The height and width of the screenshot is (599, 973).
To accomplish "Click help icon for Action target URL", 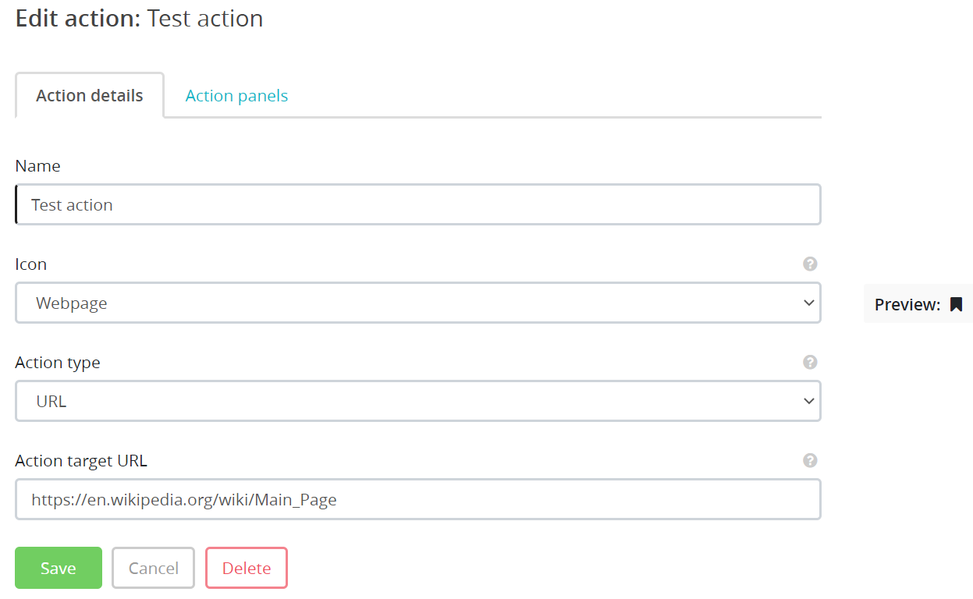I will point(810,460).
